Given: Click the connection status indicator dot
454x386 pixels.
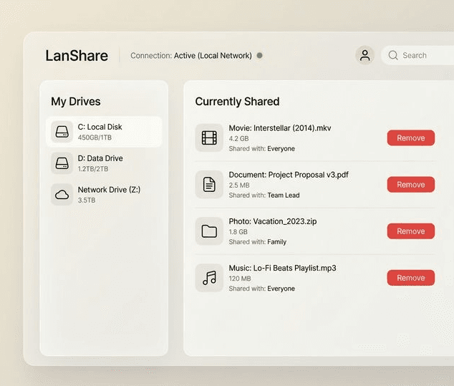Looking at the screenshot, I should tap(259, 55).
